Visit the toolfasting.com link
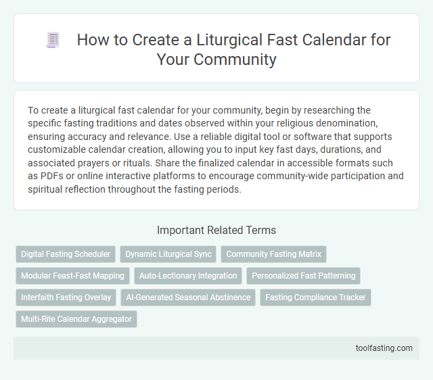This screenshot has height=380, width=433. point(384,348)
